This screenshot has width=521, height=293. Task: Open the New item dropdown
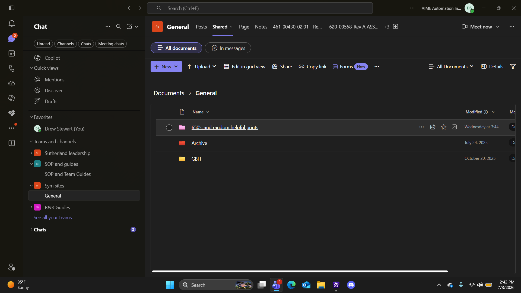[166, 66]
